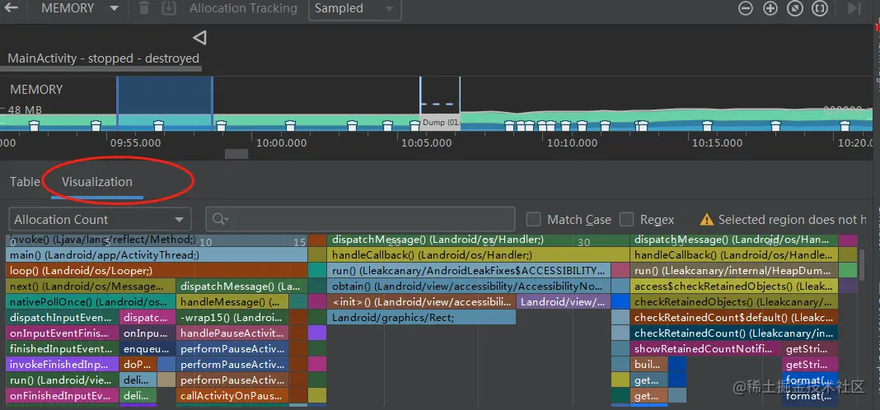Jump to live with the skip-to-end icon
The image size is (880, 410).
854,8
